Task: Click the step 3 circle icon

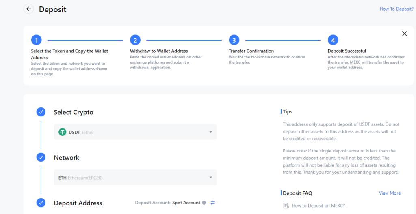Action: [234, 40]
